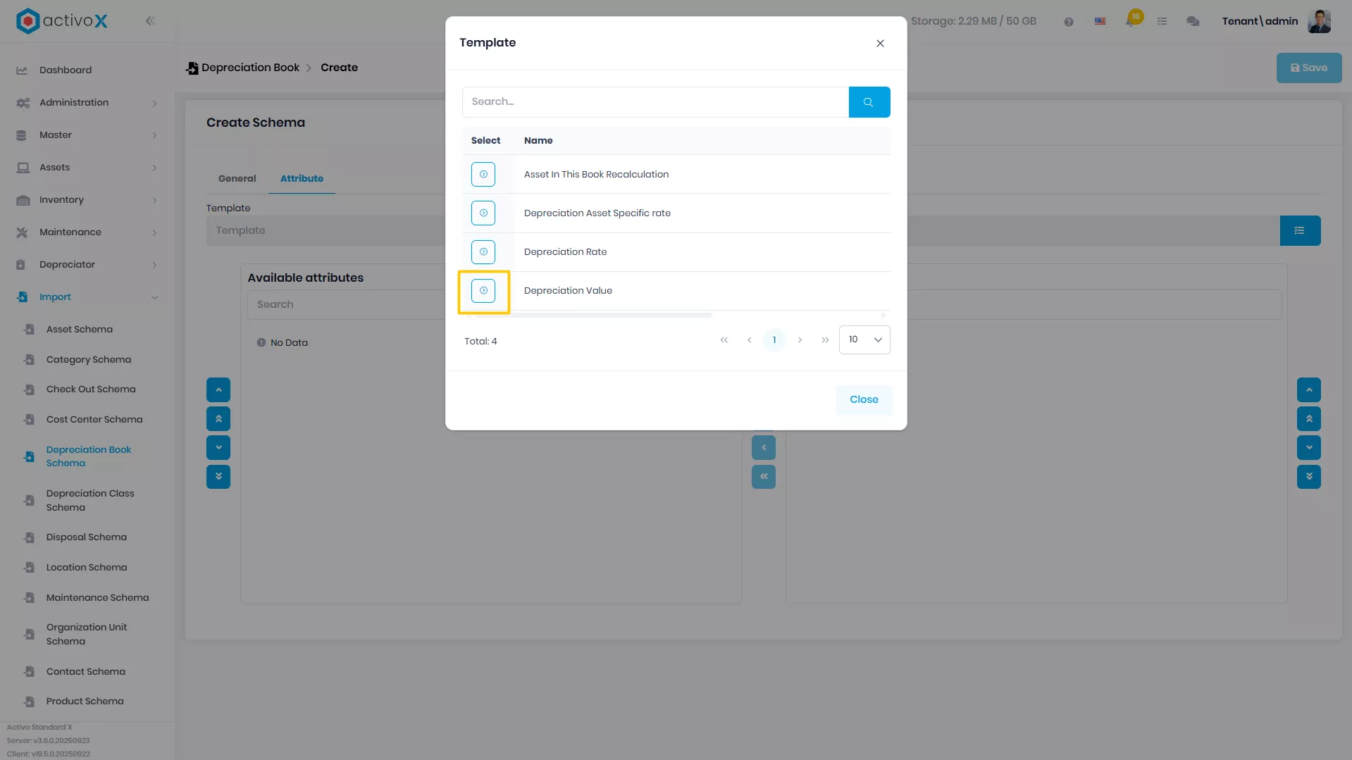Move up in selected attributes list
Image resolution: width=1352 pixels, height=760 pixels.
(x=1309, y=390)
